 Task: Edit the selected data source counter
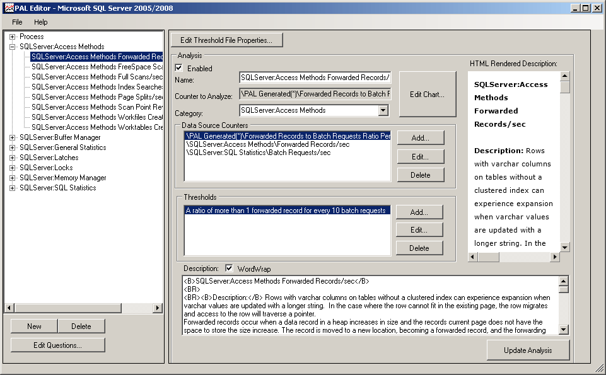[x=421, y=157]
